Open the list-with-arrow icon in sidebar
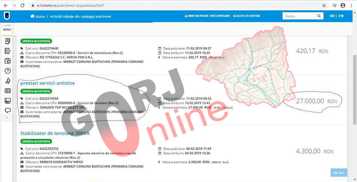 [x=8, y=51]
